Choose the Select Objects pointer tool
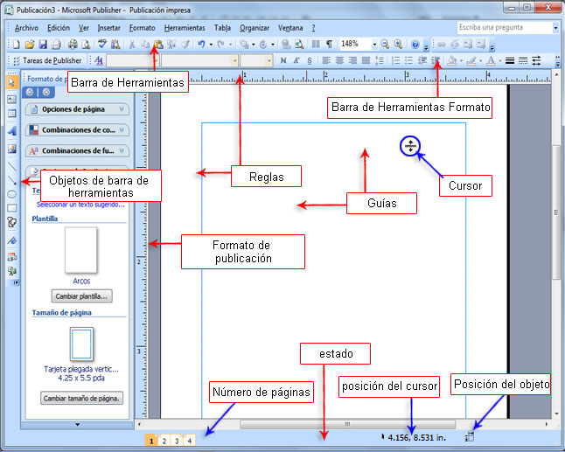The height and width of the screenshot is (452, 565). click(11, 82)
